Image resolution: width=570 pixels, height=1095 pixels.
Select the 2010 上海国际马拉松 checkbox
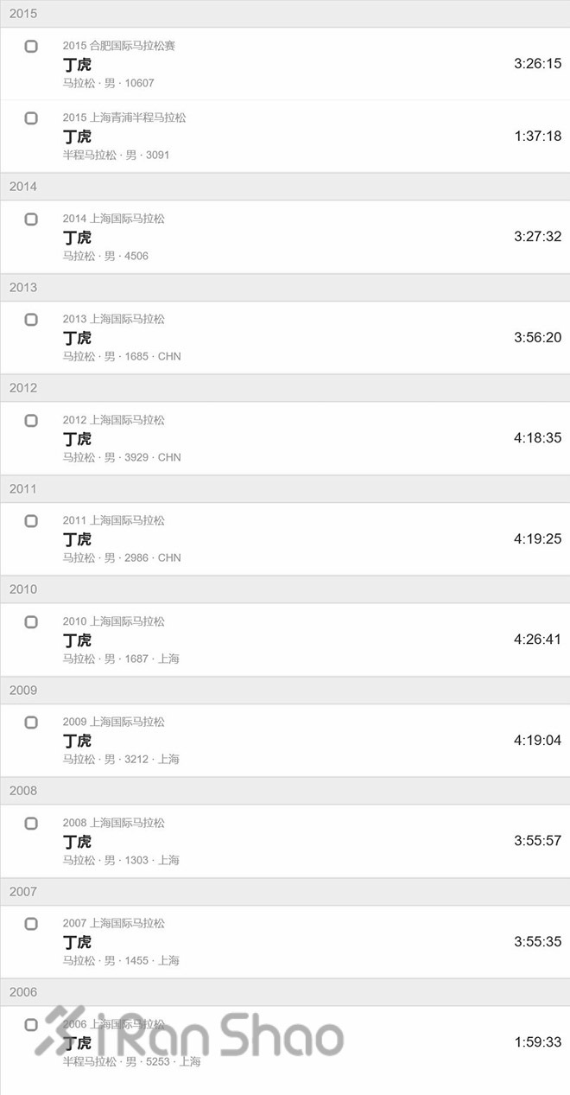click(x=31, y=621)
